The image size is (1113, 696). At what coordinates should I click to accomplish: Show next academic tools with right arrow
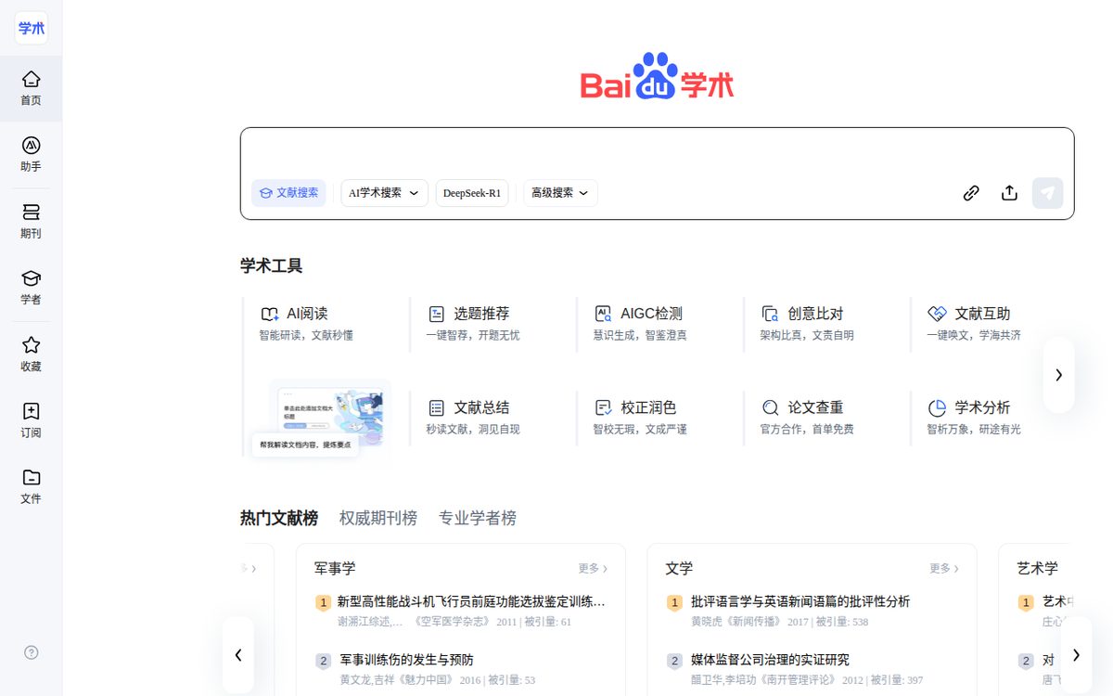(1058, 375)
